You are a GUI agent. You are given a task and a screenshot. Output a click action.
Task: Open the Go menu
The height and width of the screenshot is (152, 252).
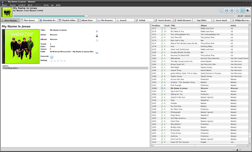[52, 5]
